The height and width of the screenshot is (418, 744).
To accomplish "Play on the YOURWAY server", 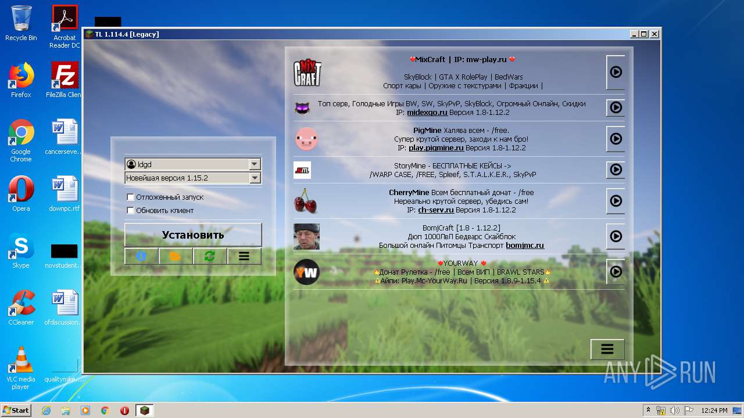I will 616,272.
